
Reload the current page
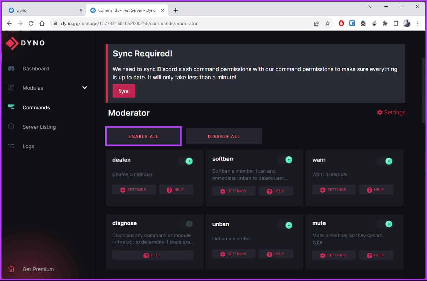click(31, 23)
